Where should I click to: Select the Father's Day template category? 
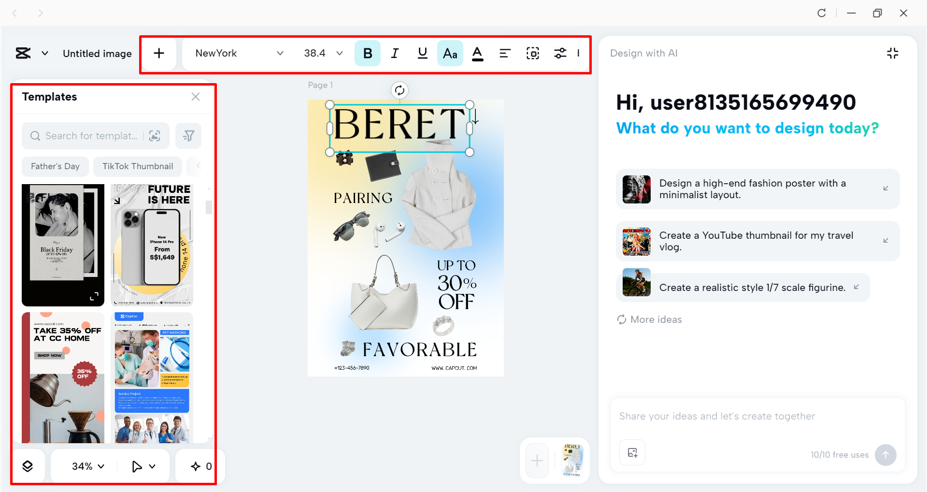[55, 166]
